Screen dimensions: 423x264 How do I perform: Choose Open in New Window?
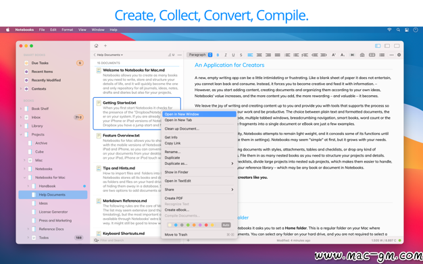tap(199, 114)
